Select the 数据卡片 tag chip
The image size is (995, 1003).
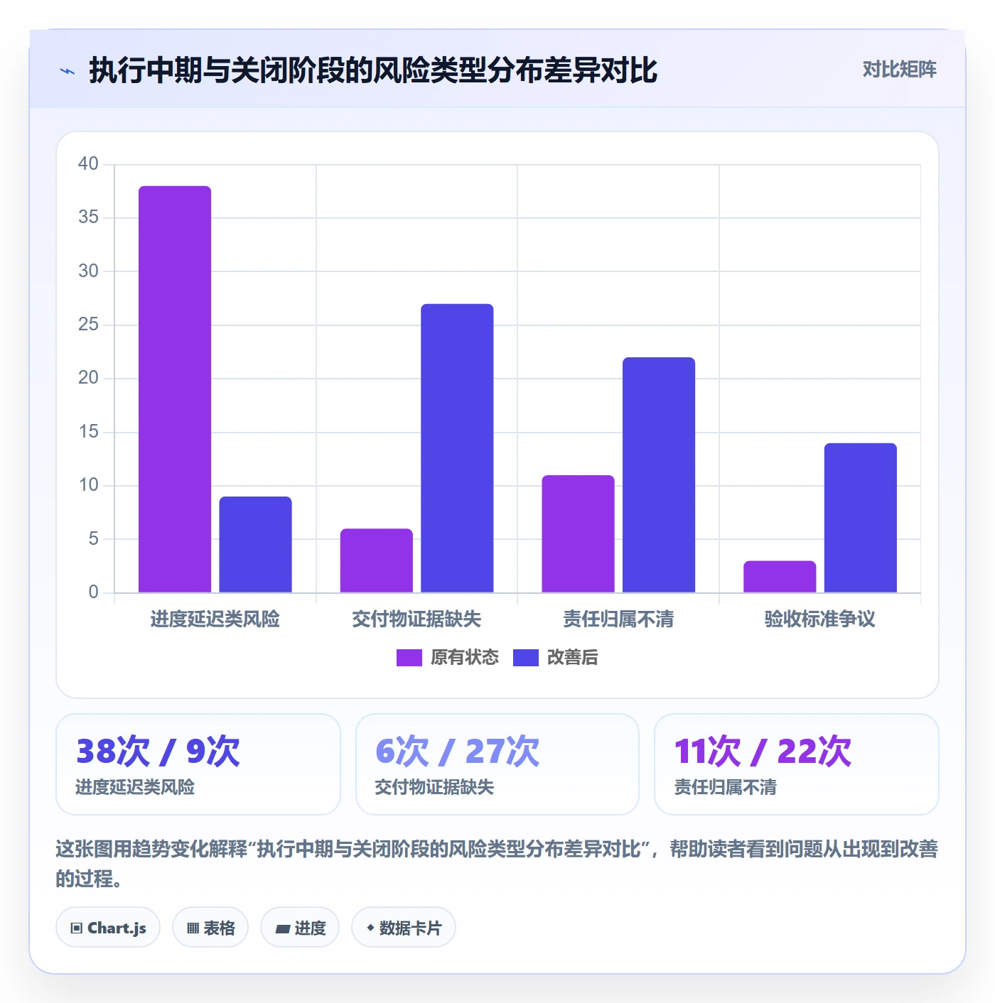tap(404, 928)
